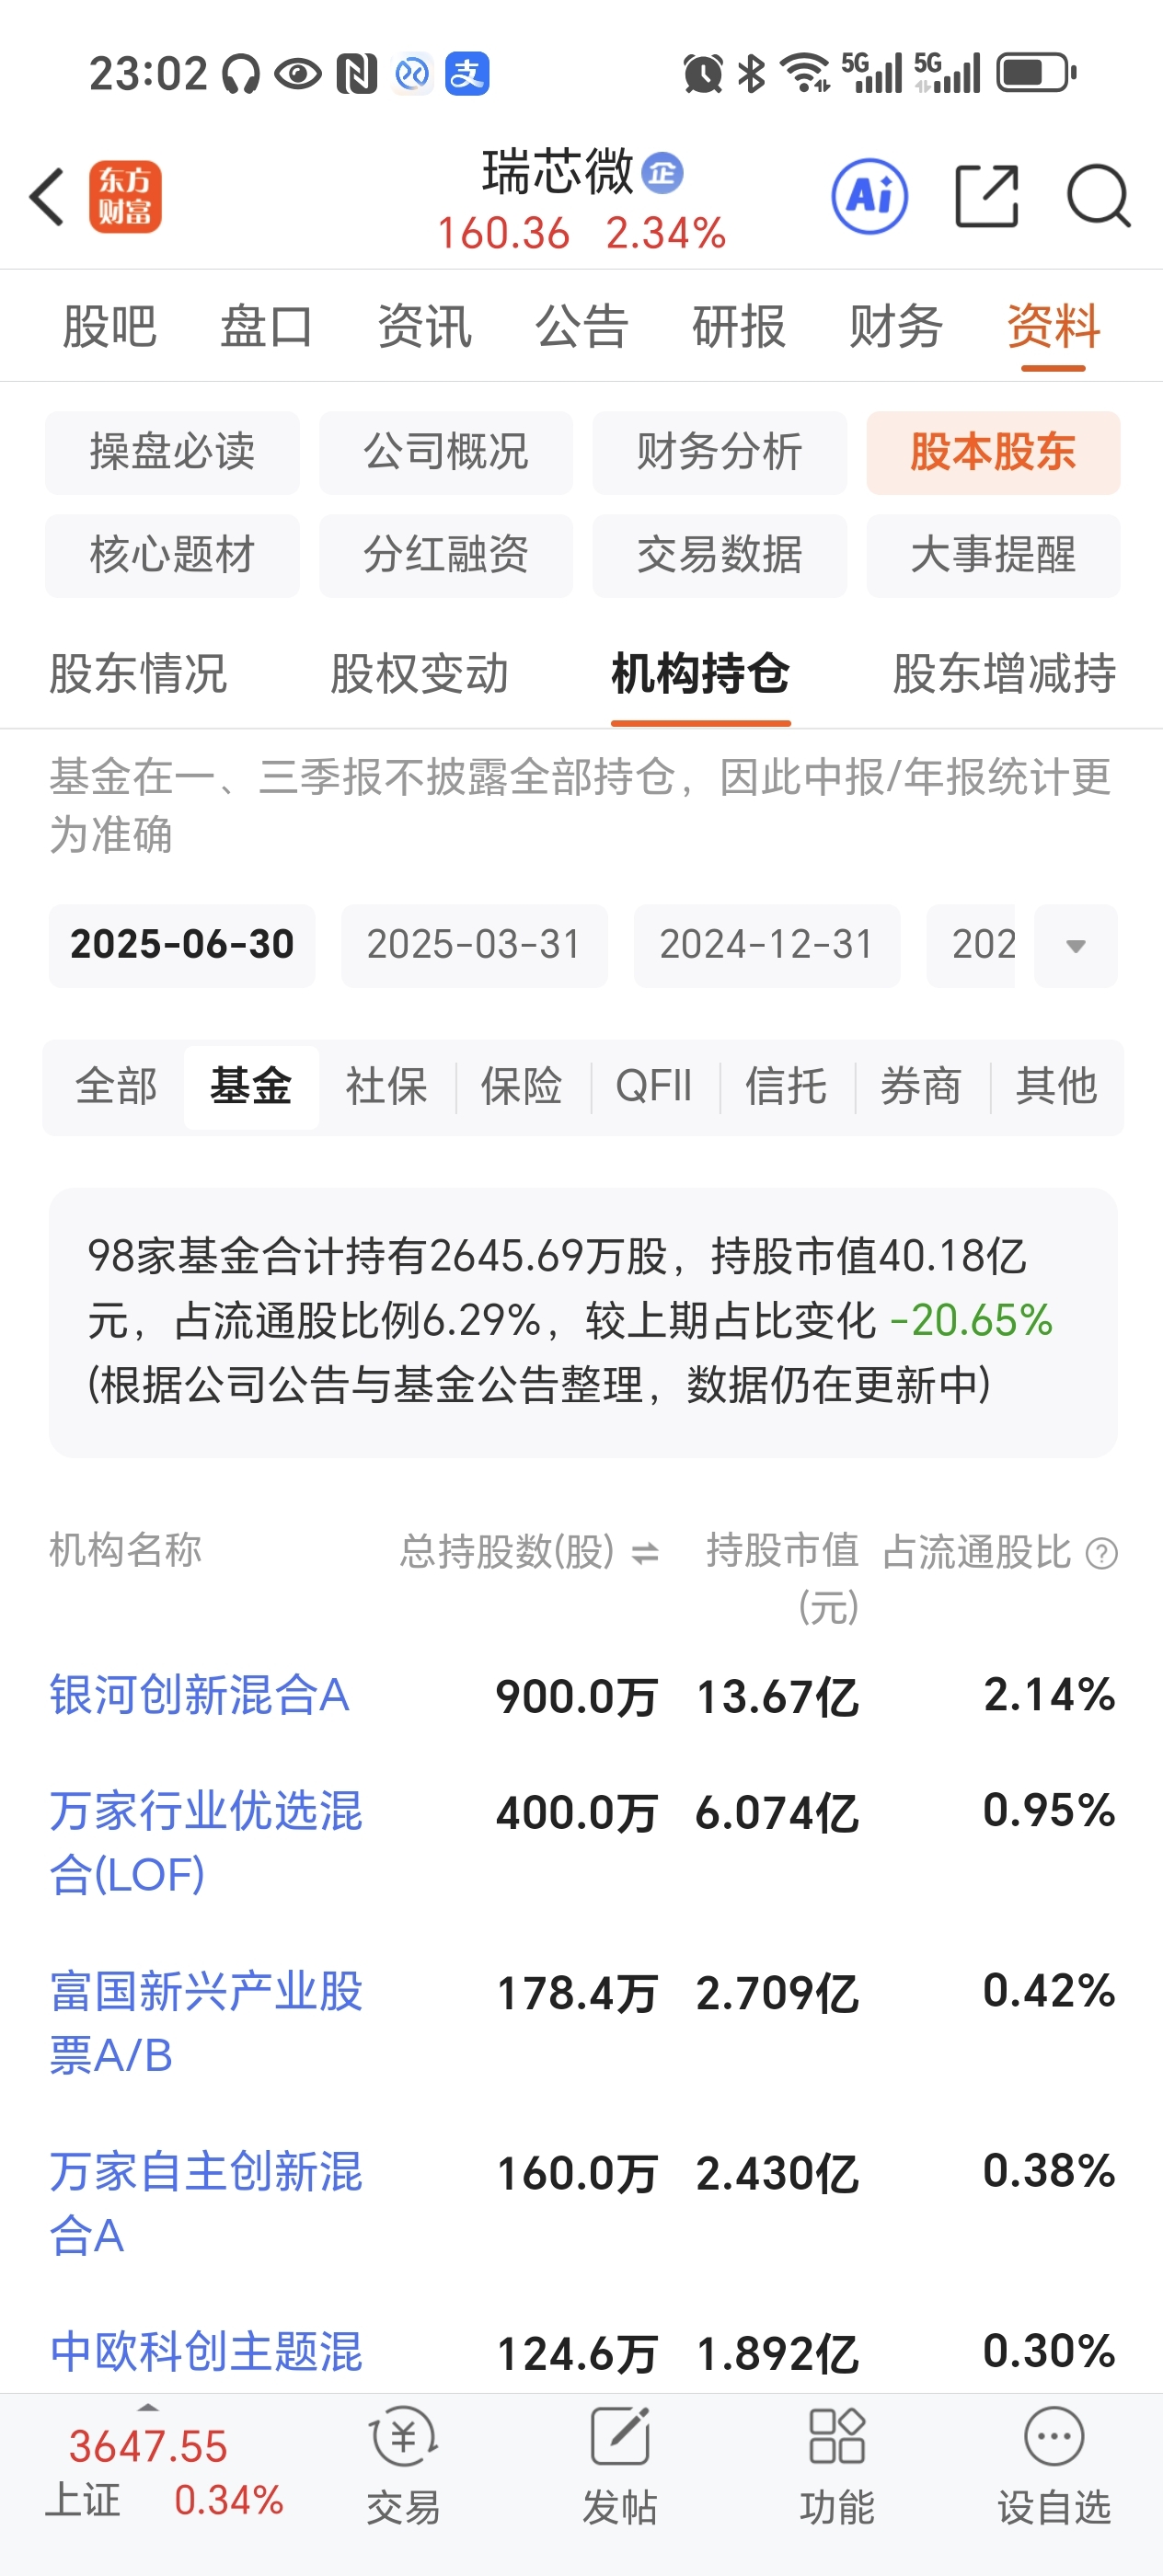The image size is (1163, 2576).
Task: Select the 资料 tab
Action: point(1053,326)
